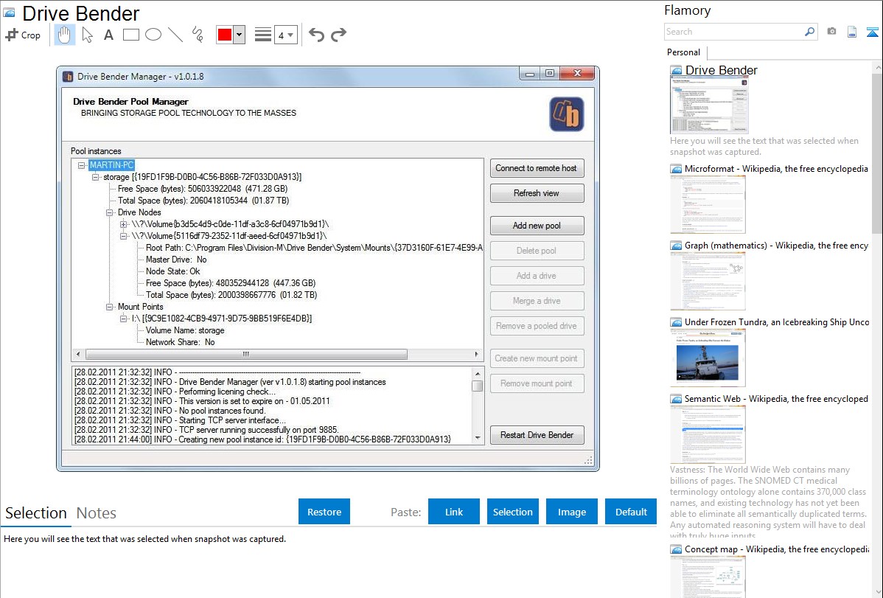
Task: Undo the last annotation
Action: [x=316, y=35]
